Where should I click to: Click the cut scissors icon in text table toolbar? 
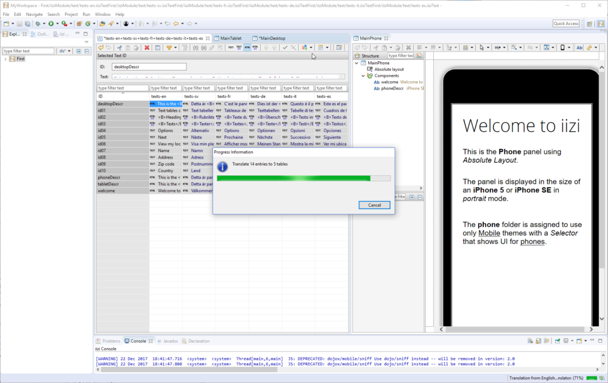click(120, 48)
